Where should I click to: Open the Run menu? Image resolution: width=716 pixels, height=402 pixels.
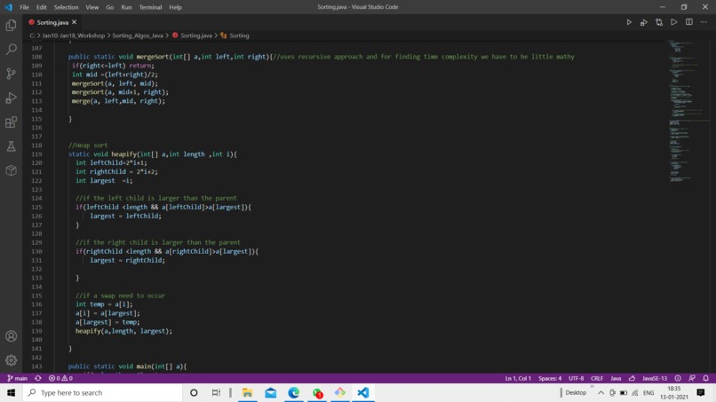tap(126, 7)
